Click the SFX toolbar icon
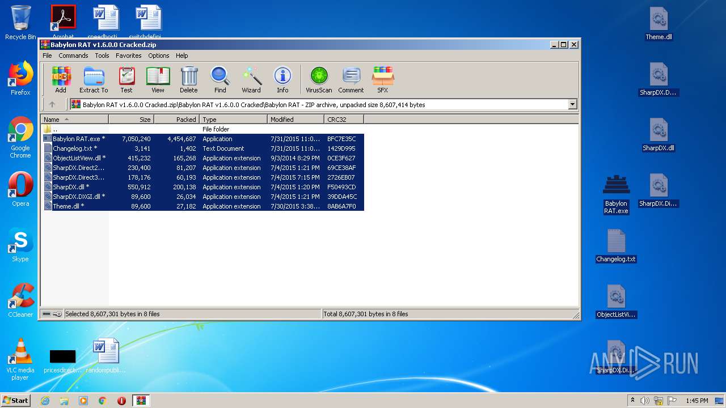This screenshot has width=726, height=408. click(x=383, y=79)
